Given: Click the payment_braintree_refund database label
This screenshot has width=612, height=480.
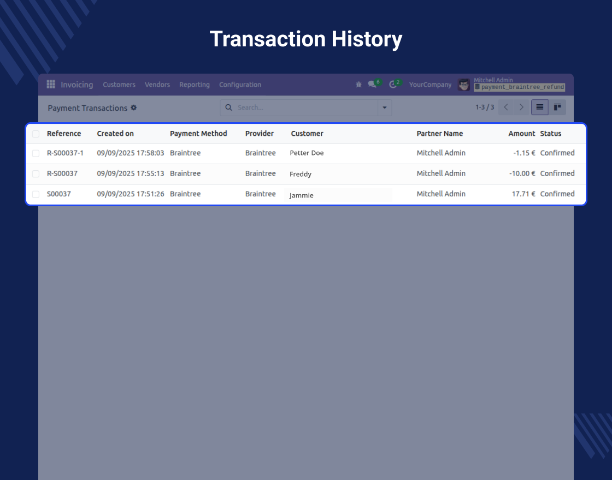Looking at the screenshot, I should click(x=520, y=87).
